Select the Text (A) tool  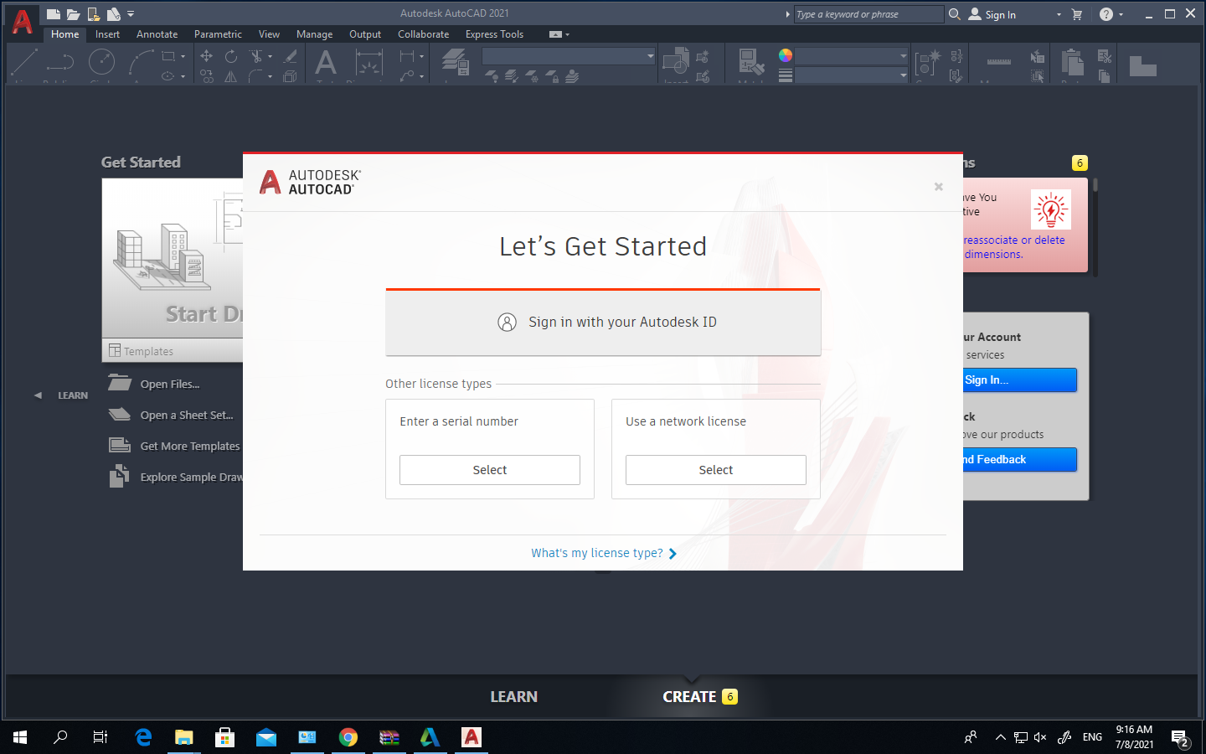coord(326,63)
